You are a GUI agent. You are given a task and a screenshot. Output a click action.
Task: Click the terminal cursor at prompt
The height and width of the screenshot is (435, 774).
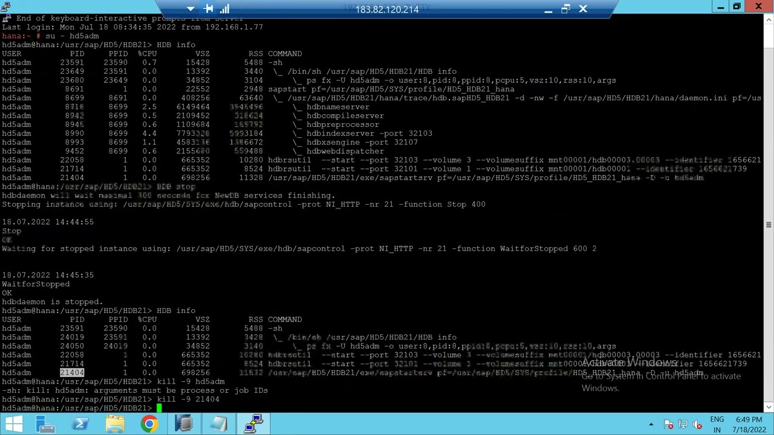[159, 408]
